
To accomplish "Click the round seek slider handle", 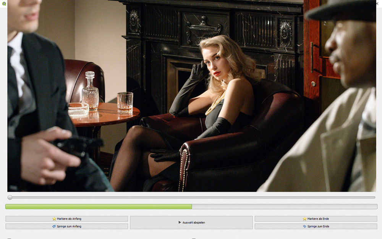I will click(10, 197).
